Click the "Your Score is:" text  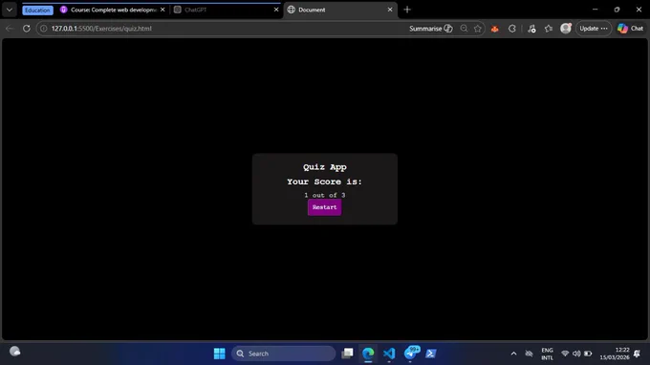(x=325, y=182)
